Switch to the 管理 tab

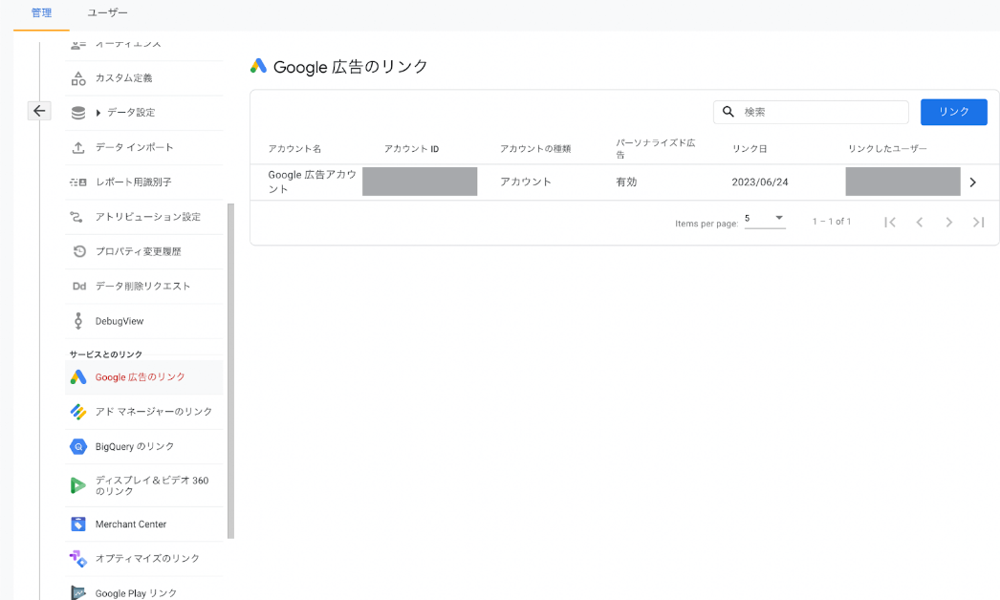tap(41, 12)
